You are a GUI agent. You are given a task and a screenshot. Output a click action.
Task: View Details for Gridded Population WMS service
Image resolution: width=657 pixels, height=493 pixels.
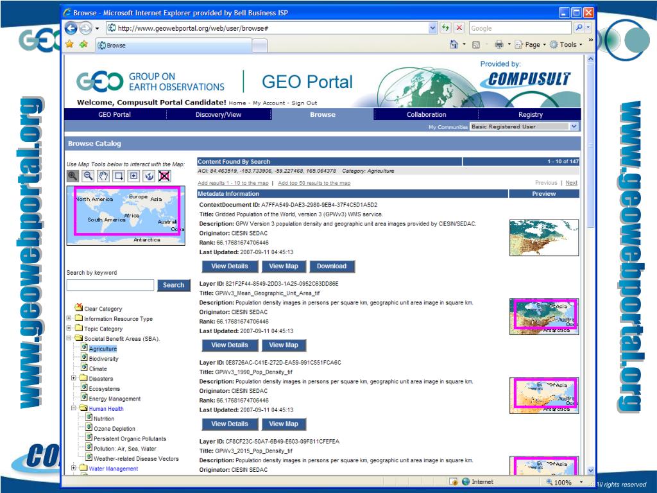pos(230,266)
